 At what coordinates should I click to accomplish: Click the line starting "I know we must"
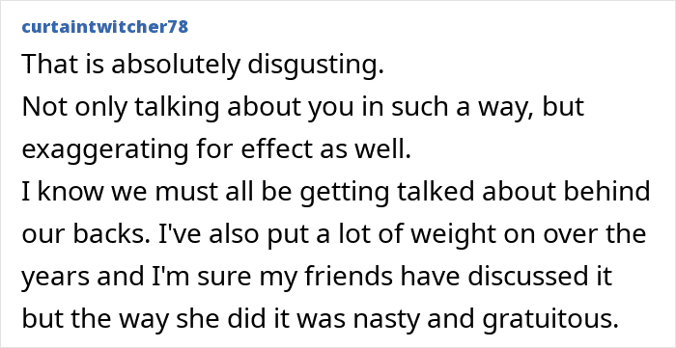335,192
